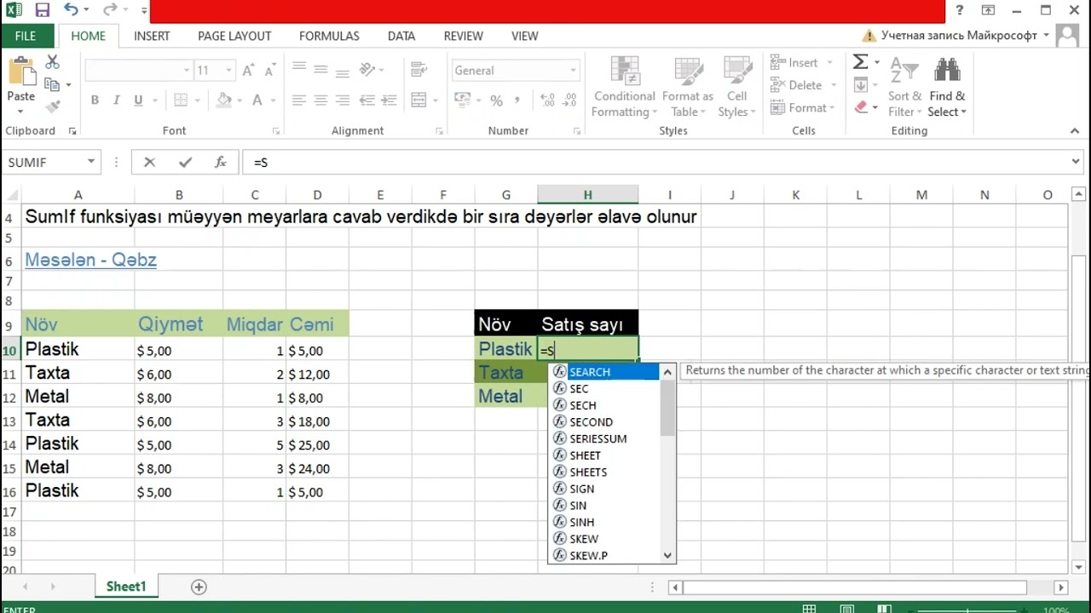Switch to the INSERT tab
The height and width of the screenshot is (613, 1091).
tap(152, 36)
